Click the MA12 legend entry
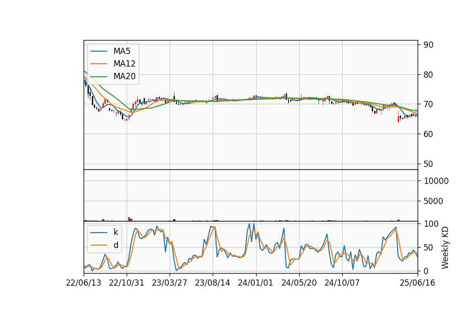 pos(113,64)
